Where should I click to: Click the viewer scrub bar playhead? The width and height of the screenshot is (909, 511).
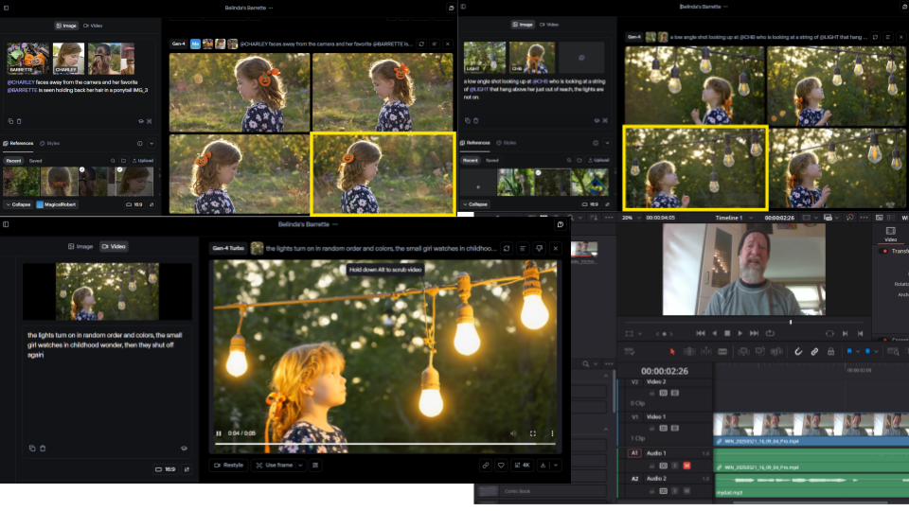791,322
